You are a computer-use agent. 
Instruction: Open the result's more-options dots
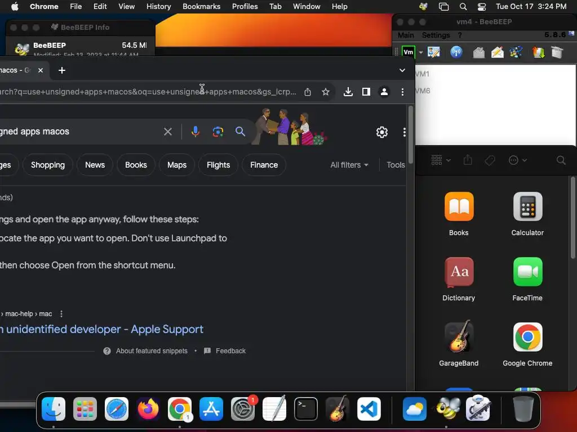click(x=61, y=314)
